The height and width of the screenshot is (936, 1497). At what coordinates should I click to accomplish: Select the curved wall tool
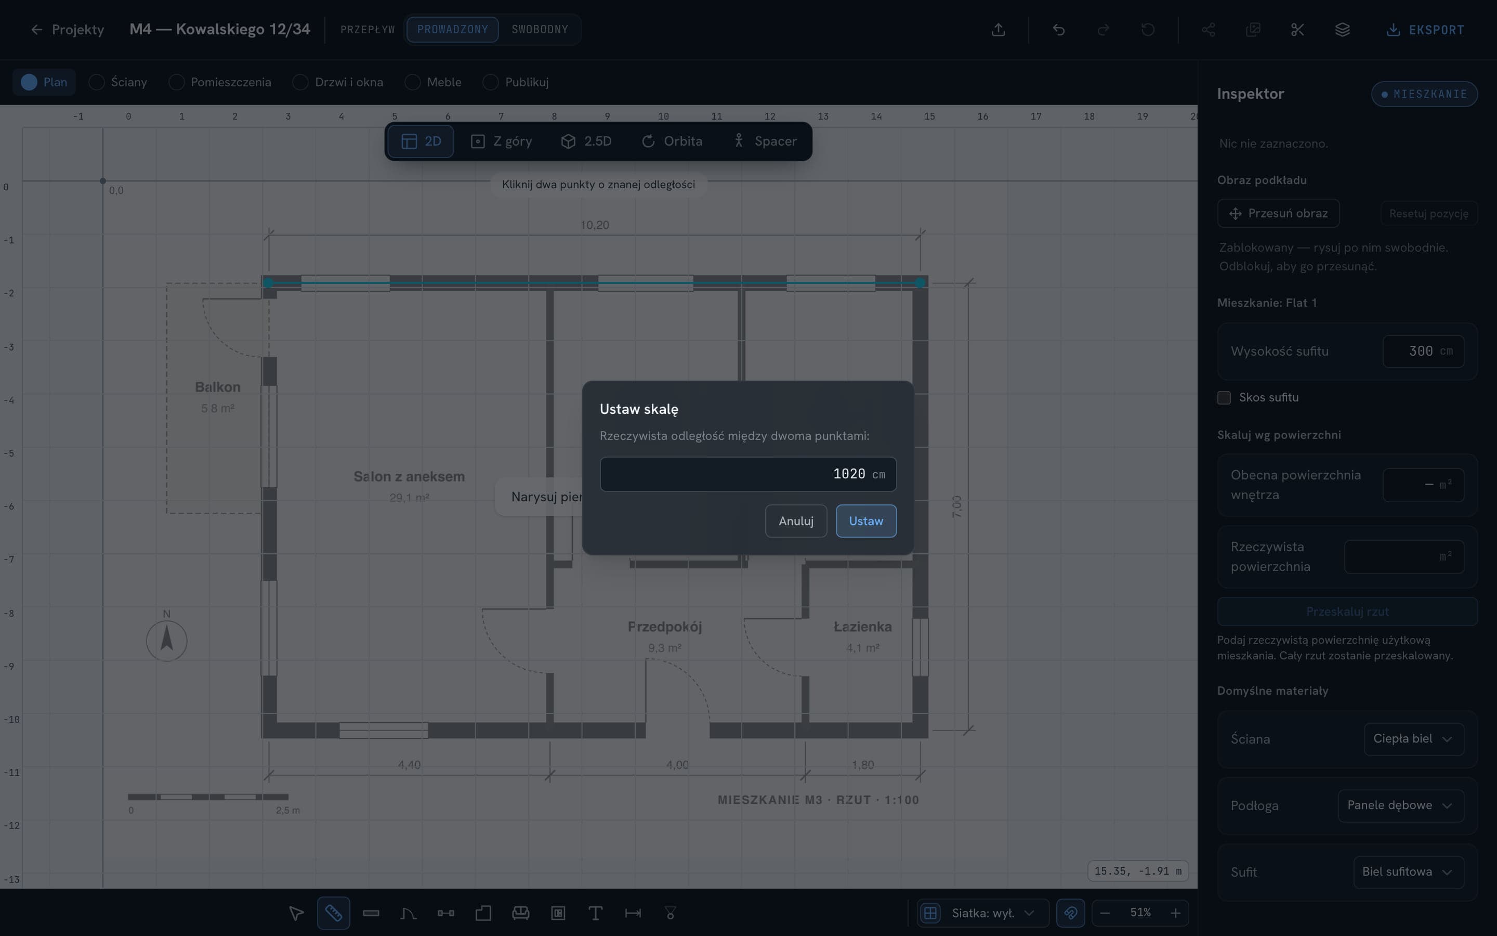(408, 913)
